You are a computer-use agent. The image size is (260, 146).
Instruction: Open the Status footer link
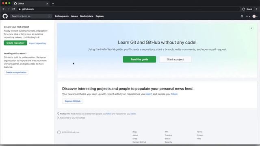(x=167, y=139)
